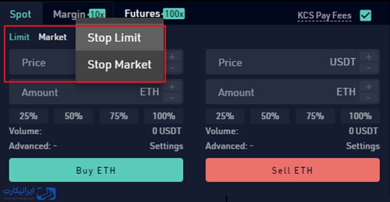Open Settings under the sell panel
The height and width of the screenshot is (202, 390).
pos(363,146)
